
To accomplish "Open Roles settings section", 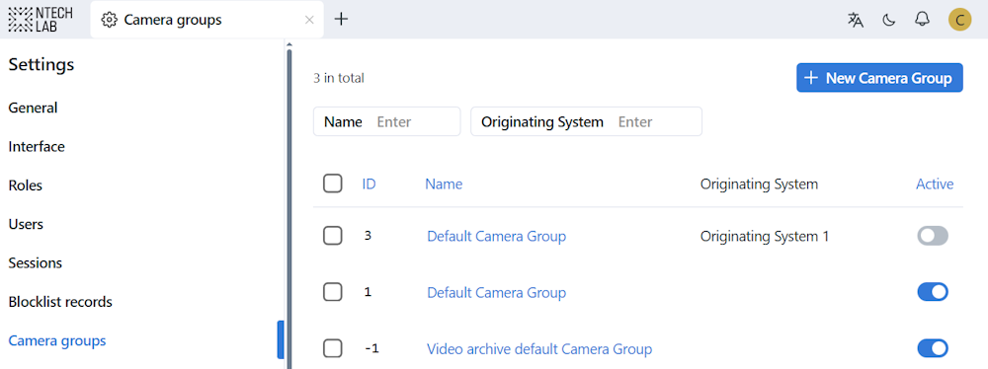I will pos(26,185).
